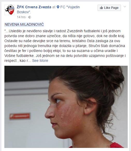This screenshot has height=151, width=131.
Task: Expand the post with See More
Action: pos(40,61)
